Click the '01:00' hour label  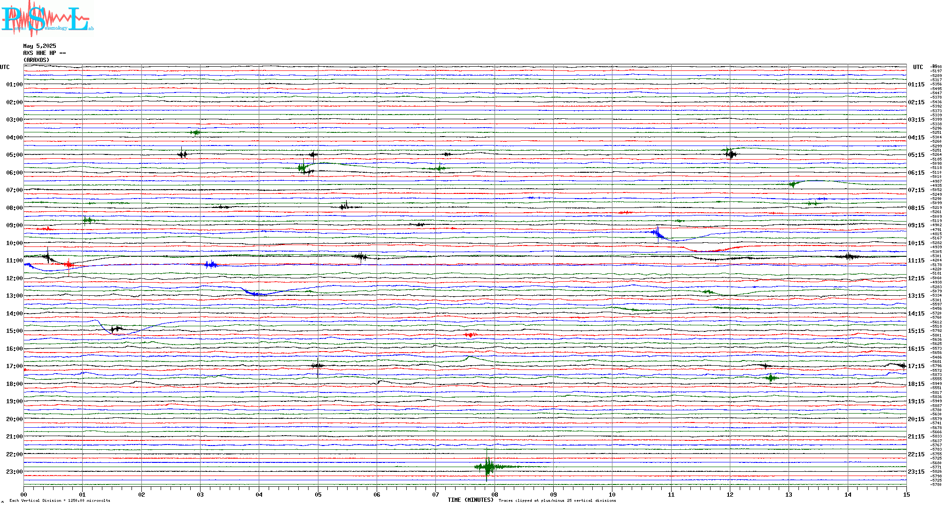[15, 84]
